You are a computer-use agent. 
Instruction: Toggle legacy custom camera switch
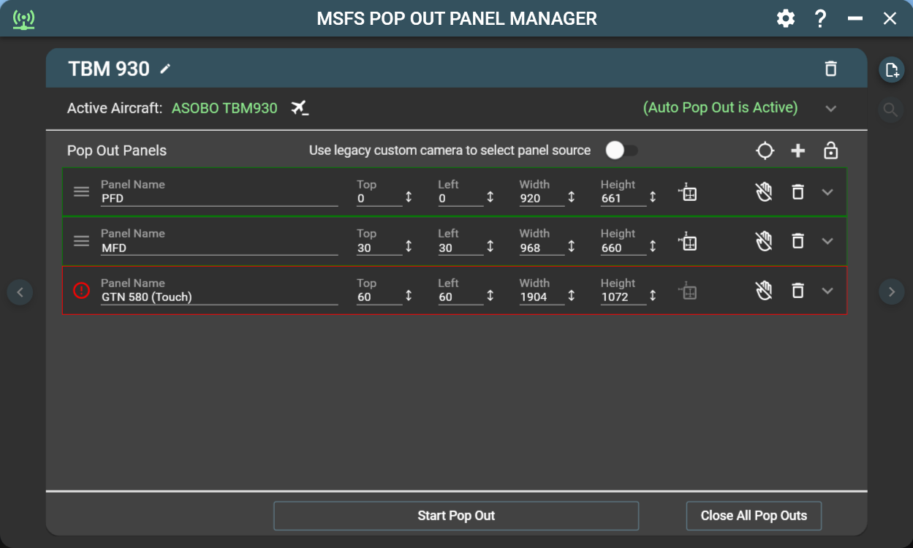pos(621,151)
